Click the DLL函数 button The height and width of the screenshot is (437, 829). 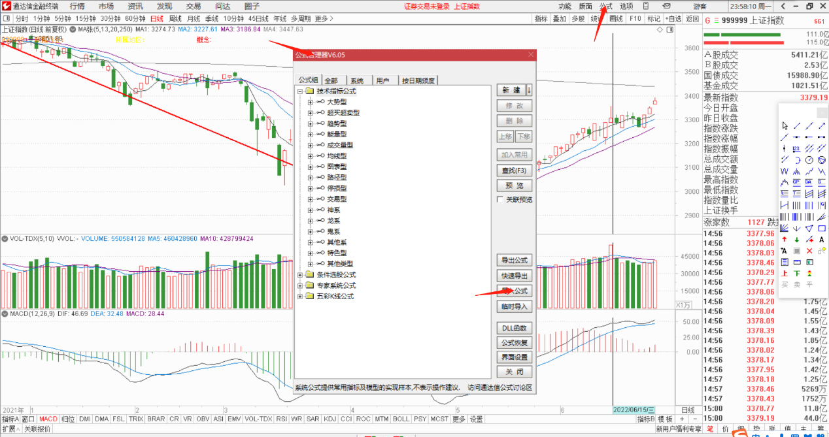[x=514, y=328]
